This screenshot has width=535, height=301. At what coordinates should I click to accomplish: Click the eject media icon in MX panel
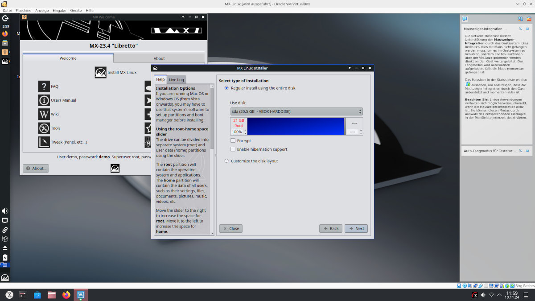coord(5,248)
